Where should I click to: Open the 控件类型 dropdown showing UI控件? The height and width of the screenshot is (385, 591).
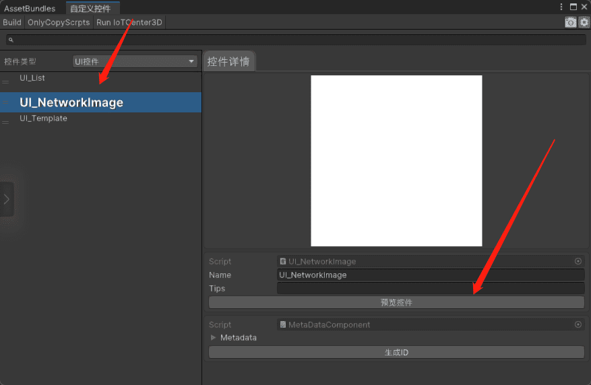pos(134,62)
